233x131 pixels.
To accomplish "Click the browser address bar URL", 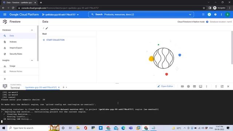I will point(60,8).
